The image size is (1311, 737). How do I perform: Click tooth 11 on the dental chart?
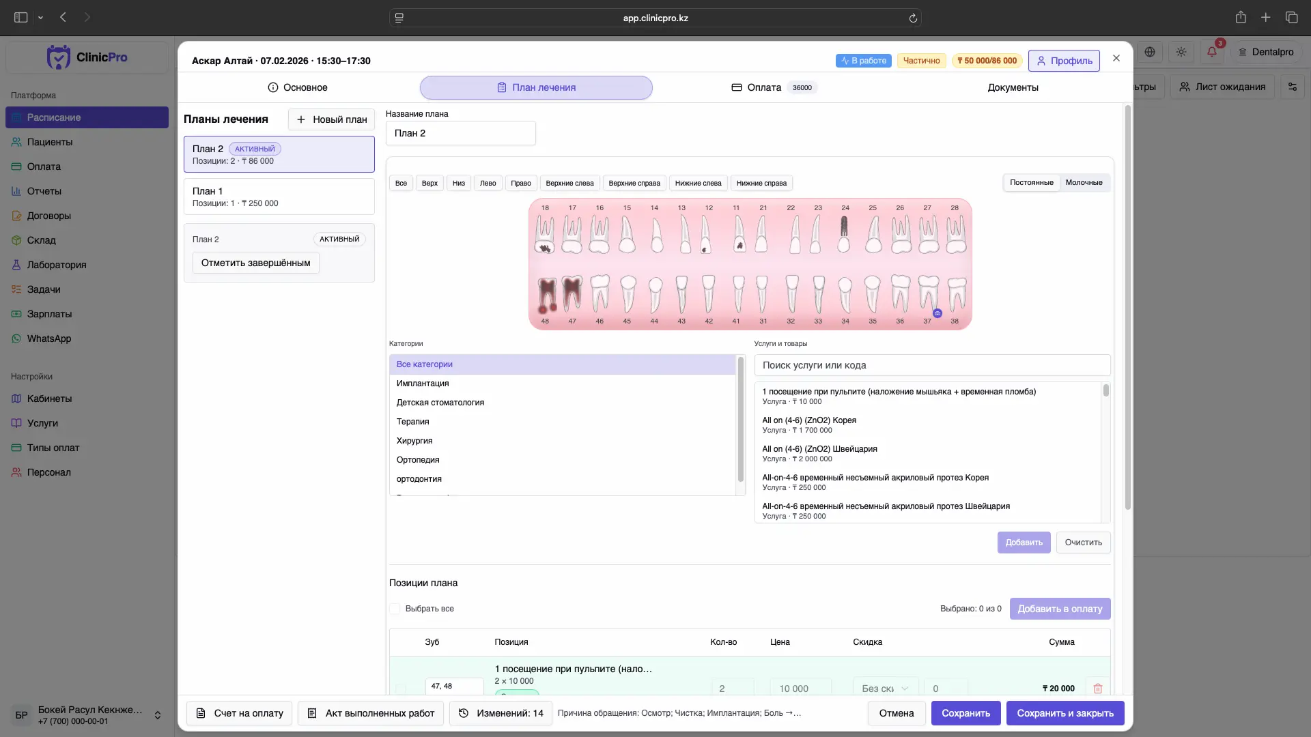tap(739, 233)
